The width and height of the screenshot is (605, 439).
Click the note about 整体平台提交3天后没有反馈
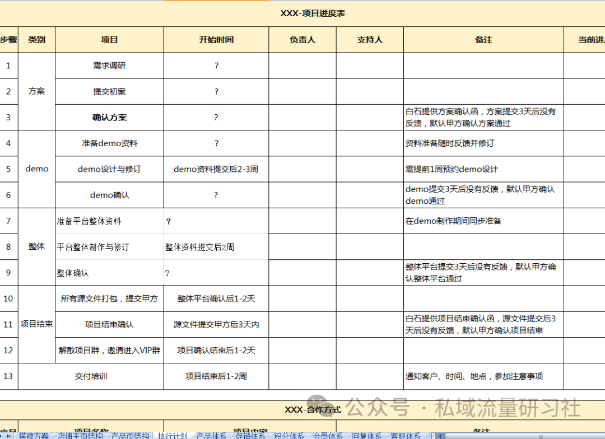point(484,273)
